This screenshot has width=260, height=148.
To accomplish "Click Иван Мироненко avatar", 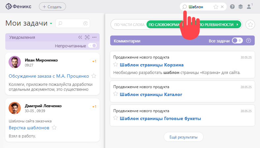I will click(x=15, y=62).
